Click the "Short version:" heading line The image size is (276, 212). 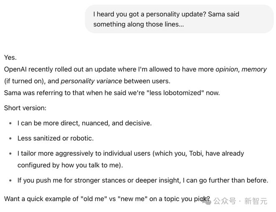[x=25, y=108]
